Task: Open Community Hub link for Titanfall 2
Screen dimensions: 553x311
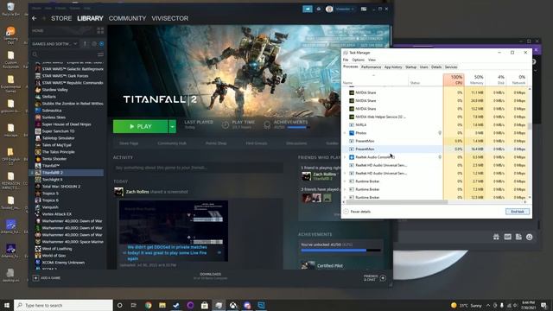Action: click(x=172, y=143)
